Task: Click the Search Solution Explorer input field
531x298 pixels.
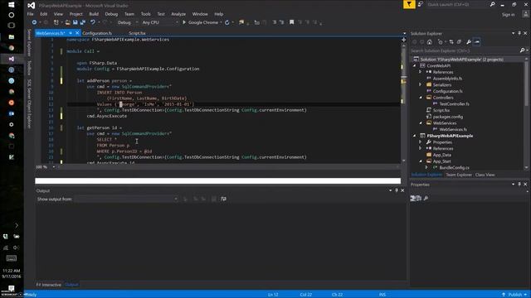Action: [465, 50]
